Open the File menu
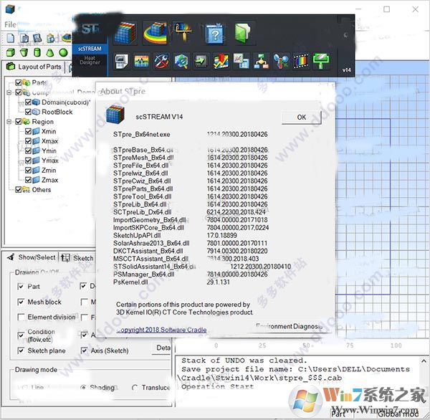430x420 pixels. click(x=10, y=24)
